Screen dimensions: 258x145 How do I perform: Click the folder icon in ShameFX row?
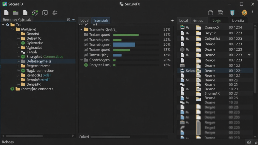(x=199, y=94)
